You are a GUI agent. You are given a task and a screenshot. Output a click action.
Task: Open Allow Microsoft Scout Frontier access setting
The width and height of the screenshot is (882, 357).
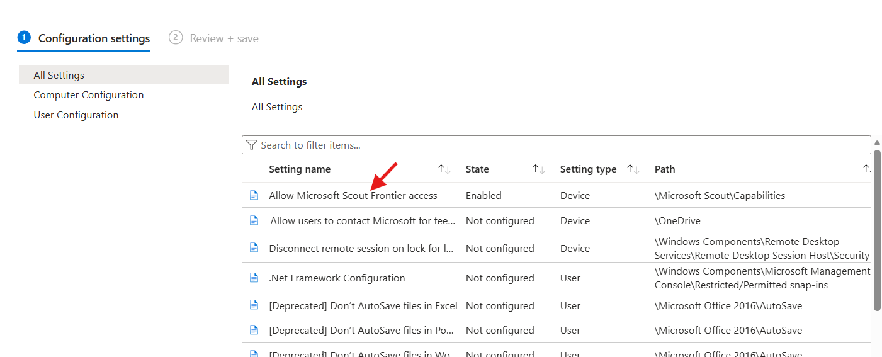click(353, 195)
